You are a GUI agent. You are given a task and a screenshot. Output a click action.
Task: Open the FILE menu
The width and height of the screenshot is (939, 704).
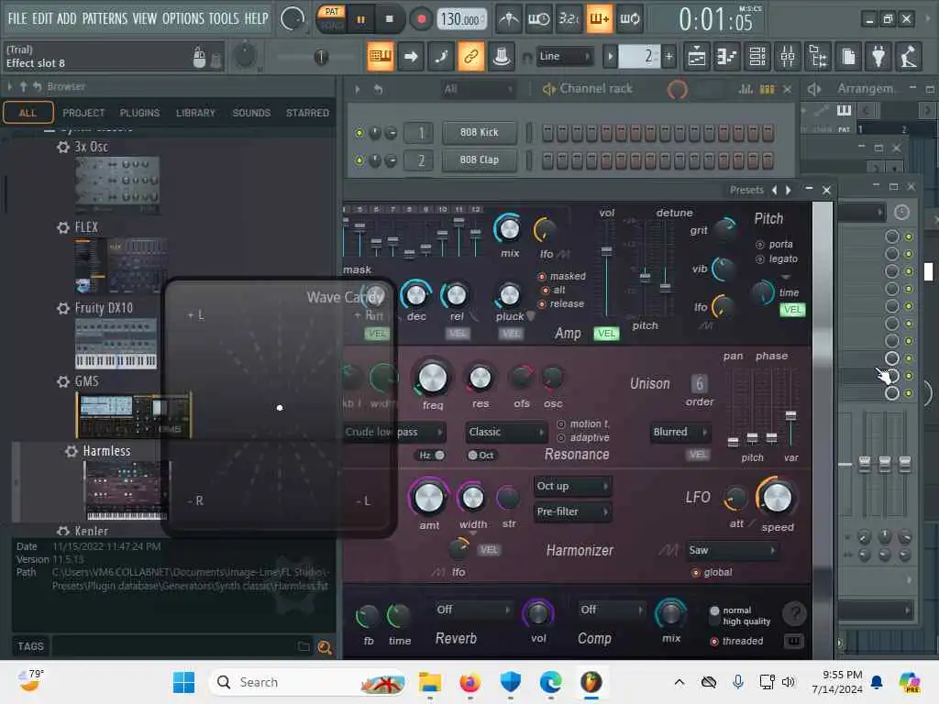point(17,18)
